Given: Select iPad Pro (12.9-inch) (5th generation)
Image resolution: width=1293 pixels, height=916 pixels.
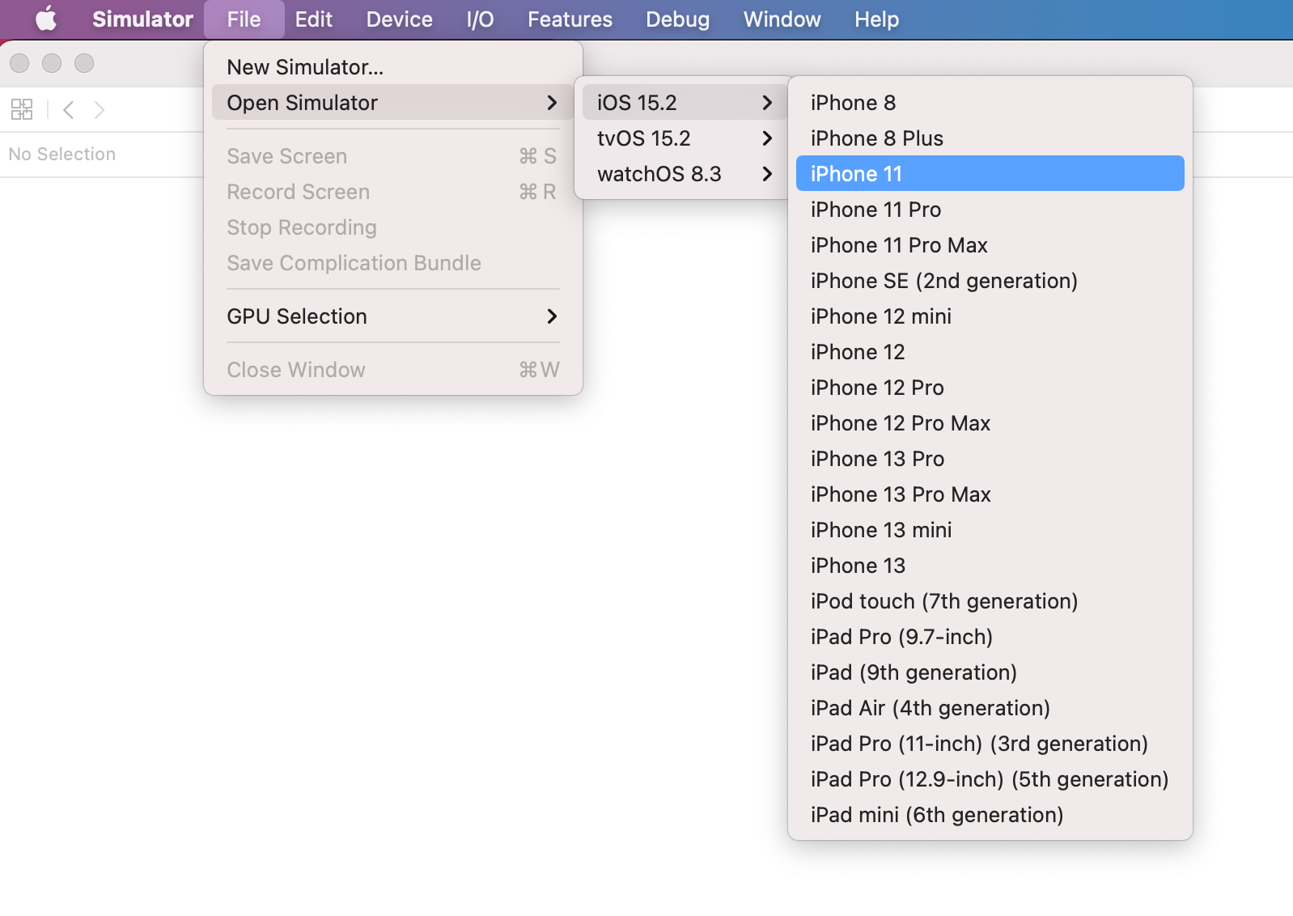Looking at the screenshot, I should point(990,779).
